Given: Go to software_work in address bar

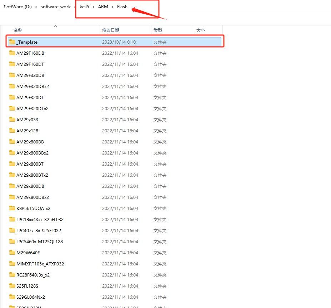Looking at the screenshot, I should point(56,7).
